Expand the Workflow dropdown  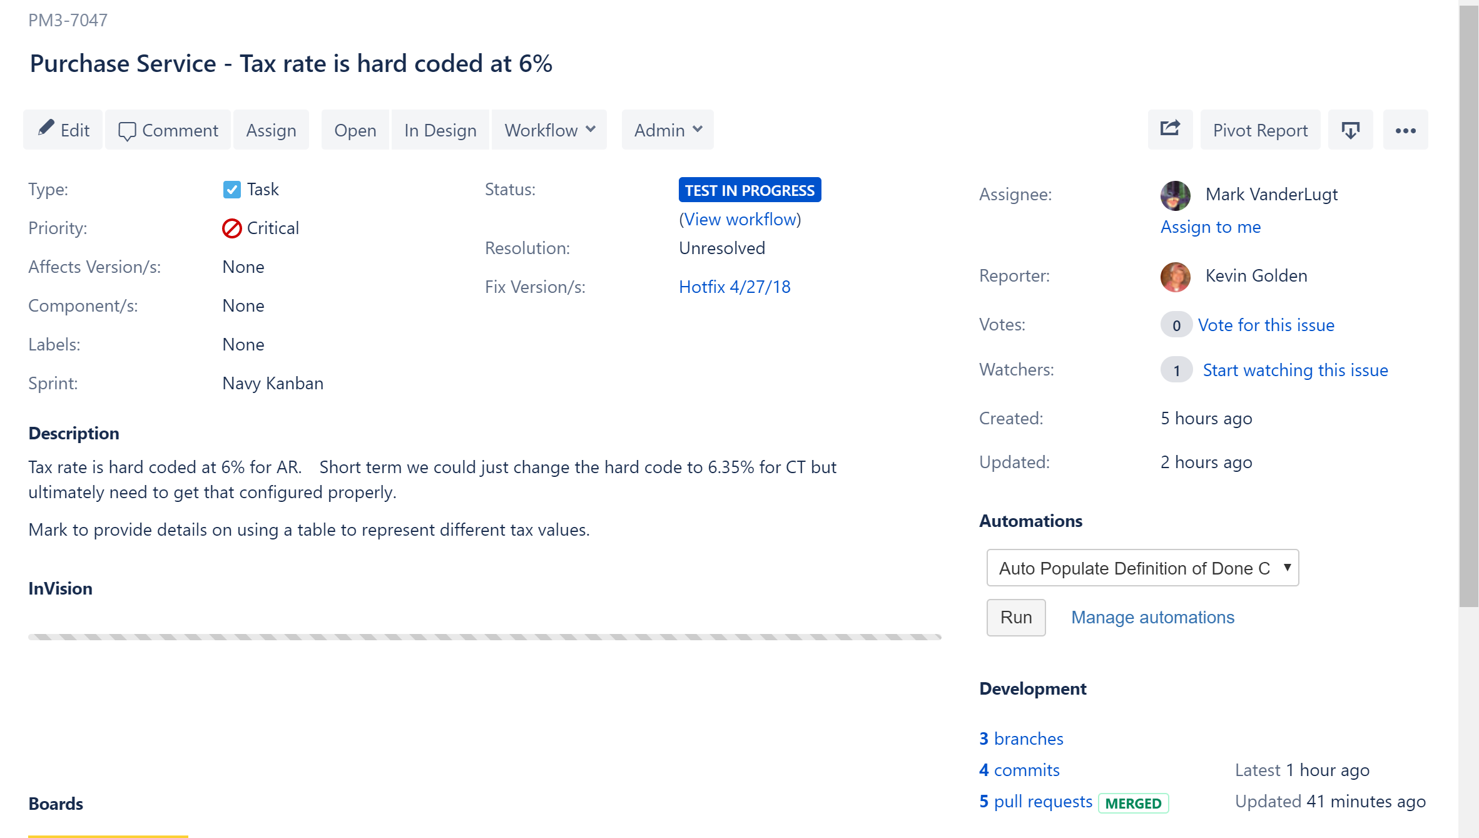tap(549, 130)
